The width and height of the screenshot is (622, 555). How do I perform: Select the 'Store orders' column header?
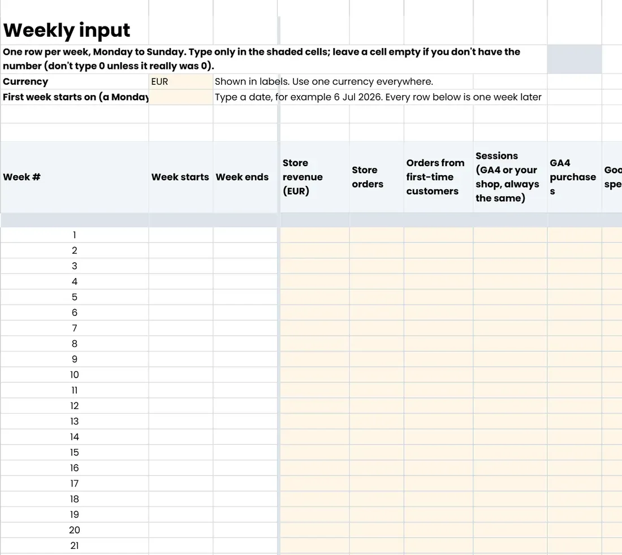377,177
